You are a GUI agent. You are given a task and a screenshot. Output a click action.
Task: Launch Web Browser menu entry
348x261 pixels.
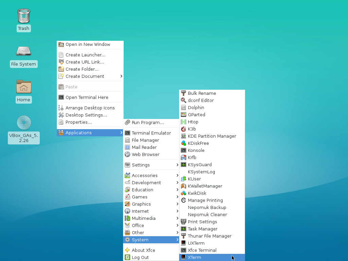[151, 154]
